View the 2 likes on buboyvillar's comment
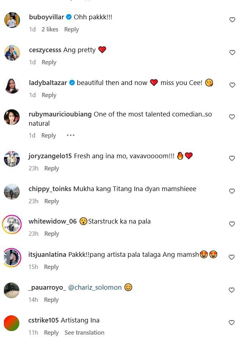Screen dimensions: 243x340 pyautogui.click(x=50, y=29)
